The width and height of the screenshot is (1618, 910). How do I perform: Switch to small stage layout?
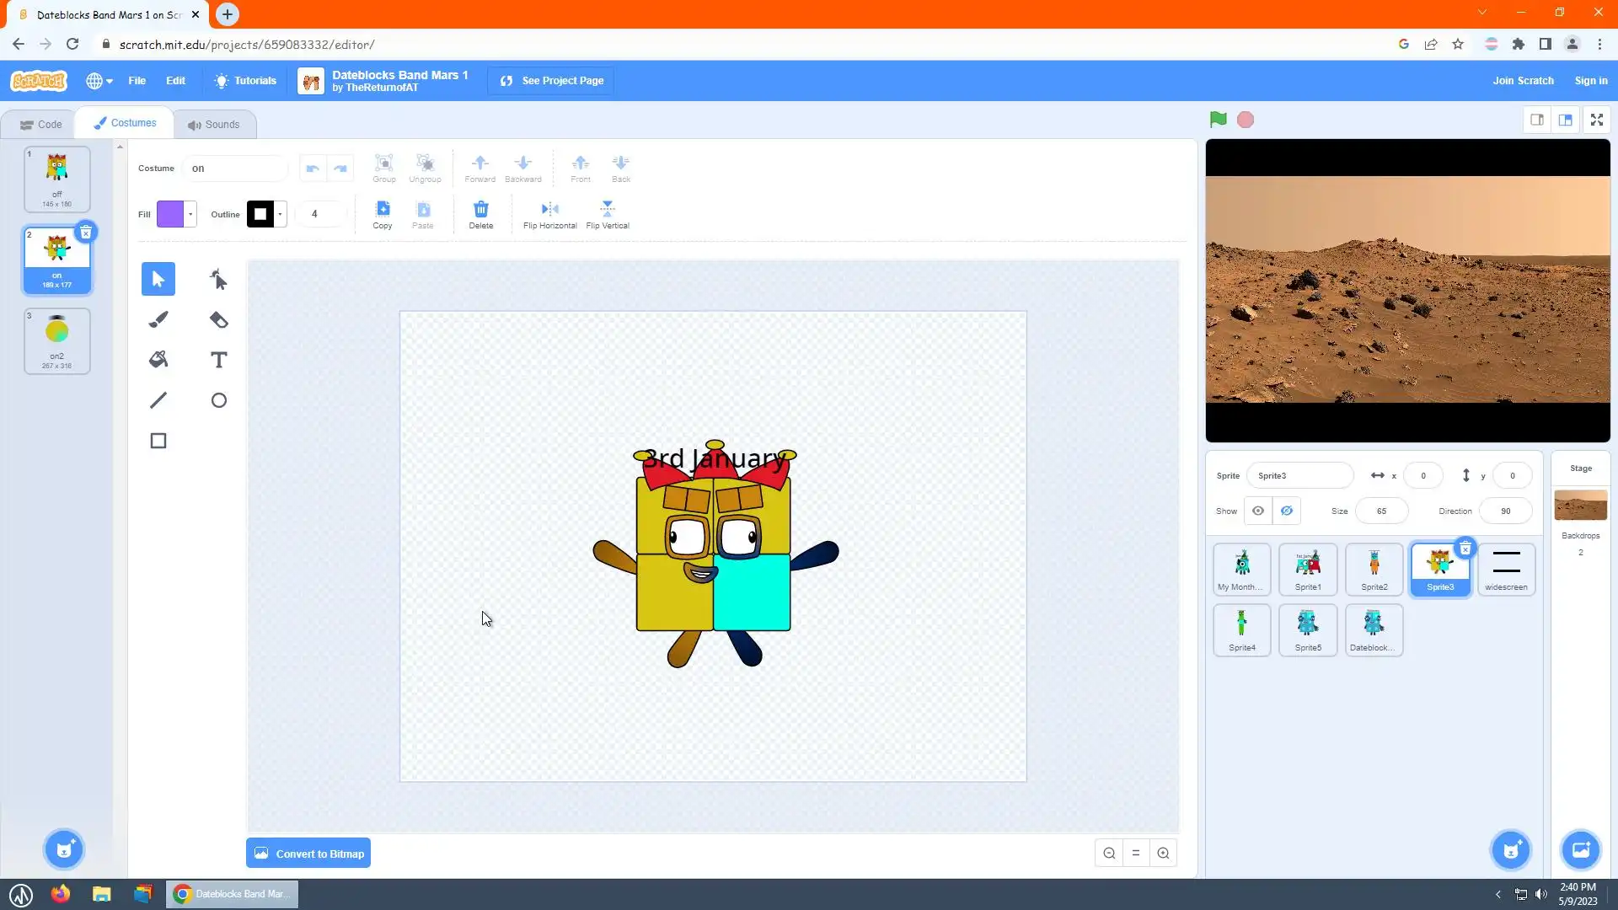coord(1537,120)
